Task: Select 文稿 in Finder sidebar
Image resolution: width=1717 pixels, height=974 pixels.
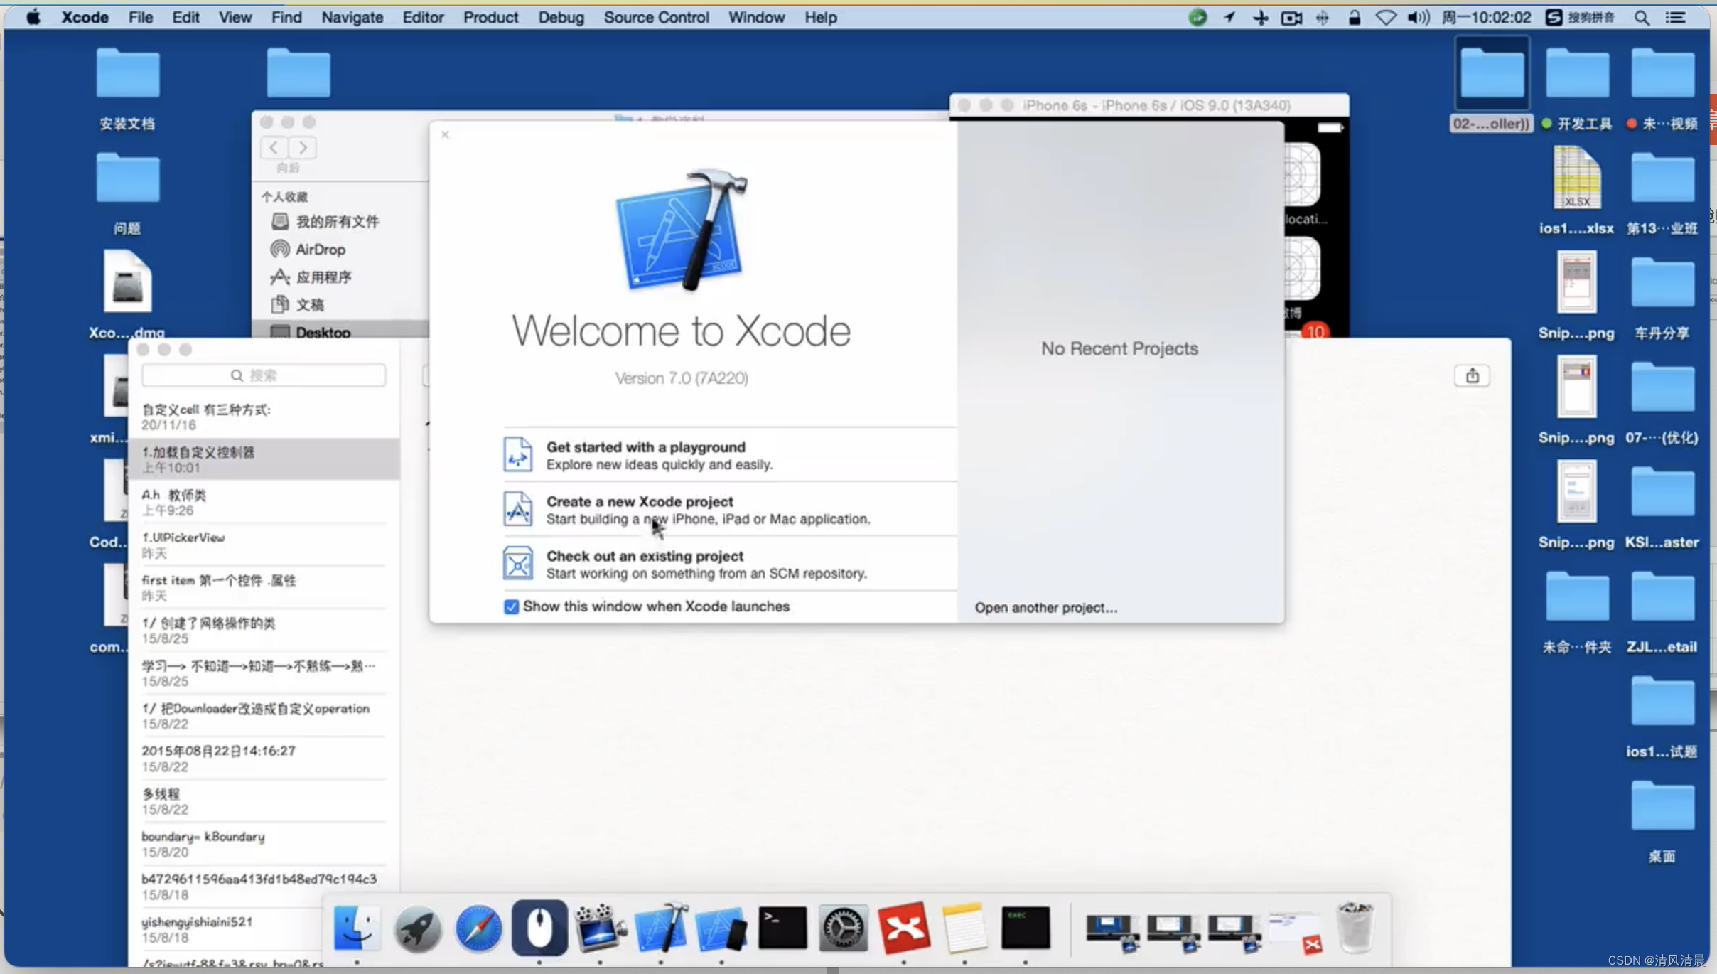Action: 309,305
